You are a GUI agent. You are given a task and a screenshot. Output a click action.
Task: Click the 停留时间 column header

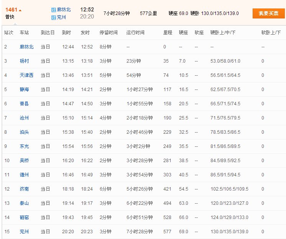108,33
